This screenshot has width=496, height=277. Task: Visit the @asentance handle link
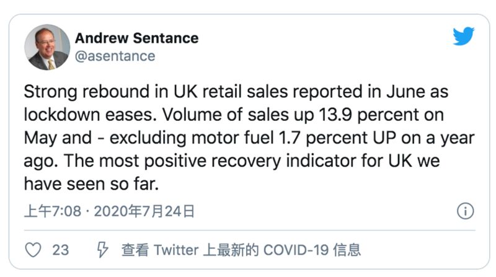coord(115,56)
